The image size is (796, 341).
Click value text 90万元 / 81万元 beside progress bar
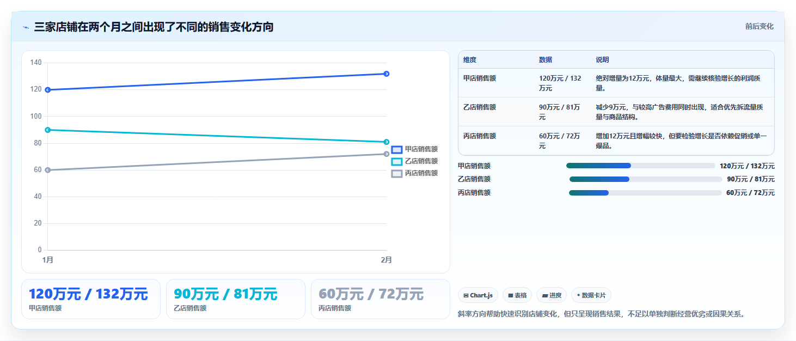[751, 179]
